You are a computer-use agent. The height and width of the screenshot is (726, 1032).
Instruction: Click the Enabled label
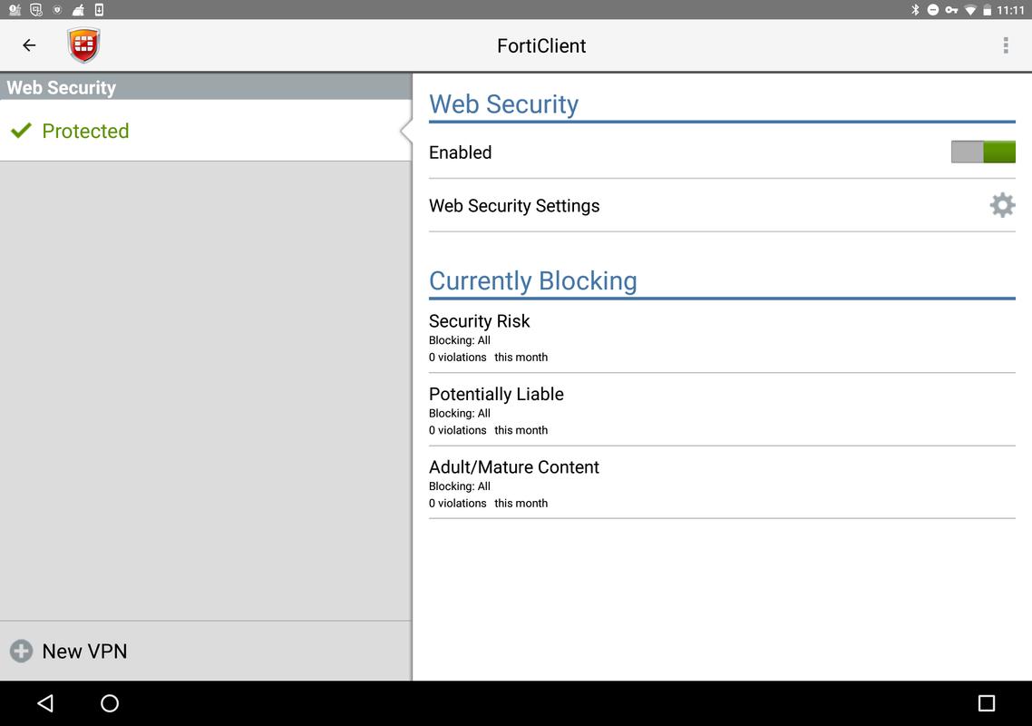(x=460, y=152)
